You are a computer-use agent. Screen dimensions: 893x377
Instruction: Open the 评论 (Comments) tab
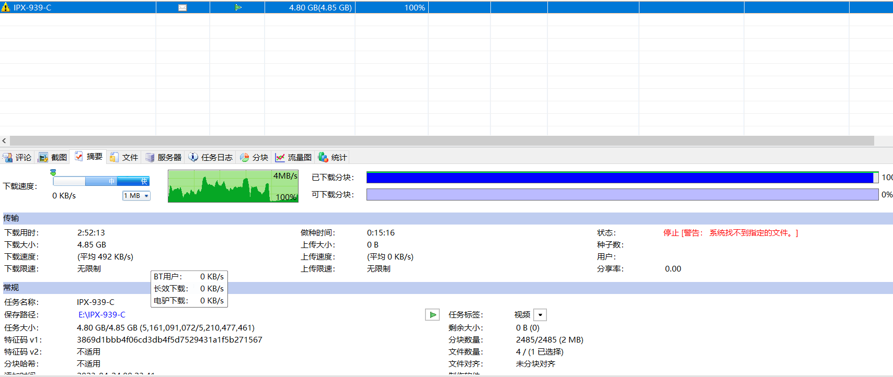tap(17, 157)
